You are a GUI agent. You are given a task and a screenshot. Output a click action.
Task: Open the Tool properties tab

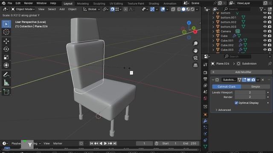[205, 65]
